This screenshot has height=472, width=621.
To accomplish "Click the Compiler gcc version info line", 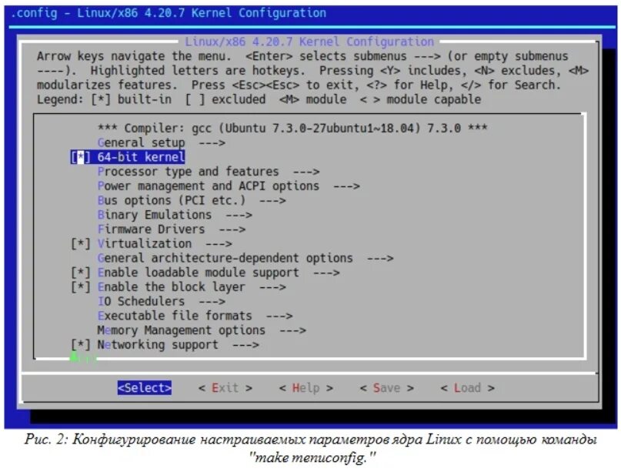I will [x=292, y=129].
